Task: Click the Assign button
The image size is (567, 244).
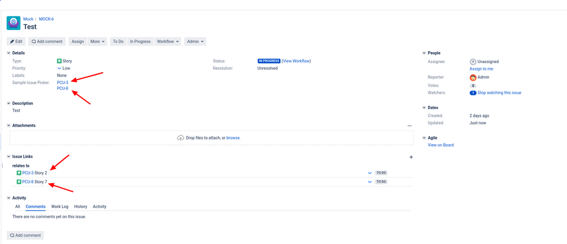Action: pos(78,41)
